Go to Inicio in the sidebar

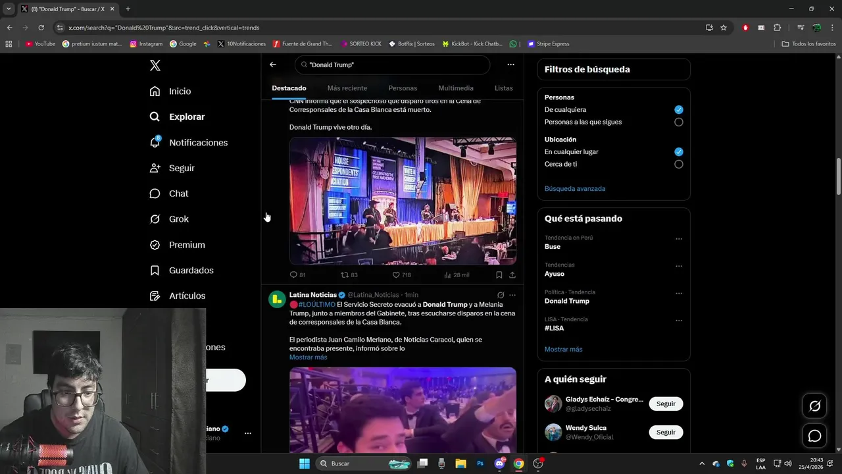pos(170,92)
